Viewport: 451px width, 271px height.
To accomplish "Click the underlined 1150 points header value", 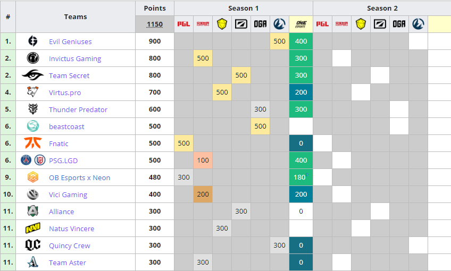I will coord(155,24).
